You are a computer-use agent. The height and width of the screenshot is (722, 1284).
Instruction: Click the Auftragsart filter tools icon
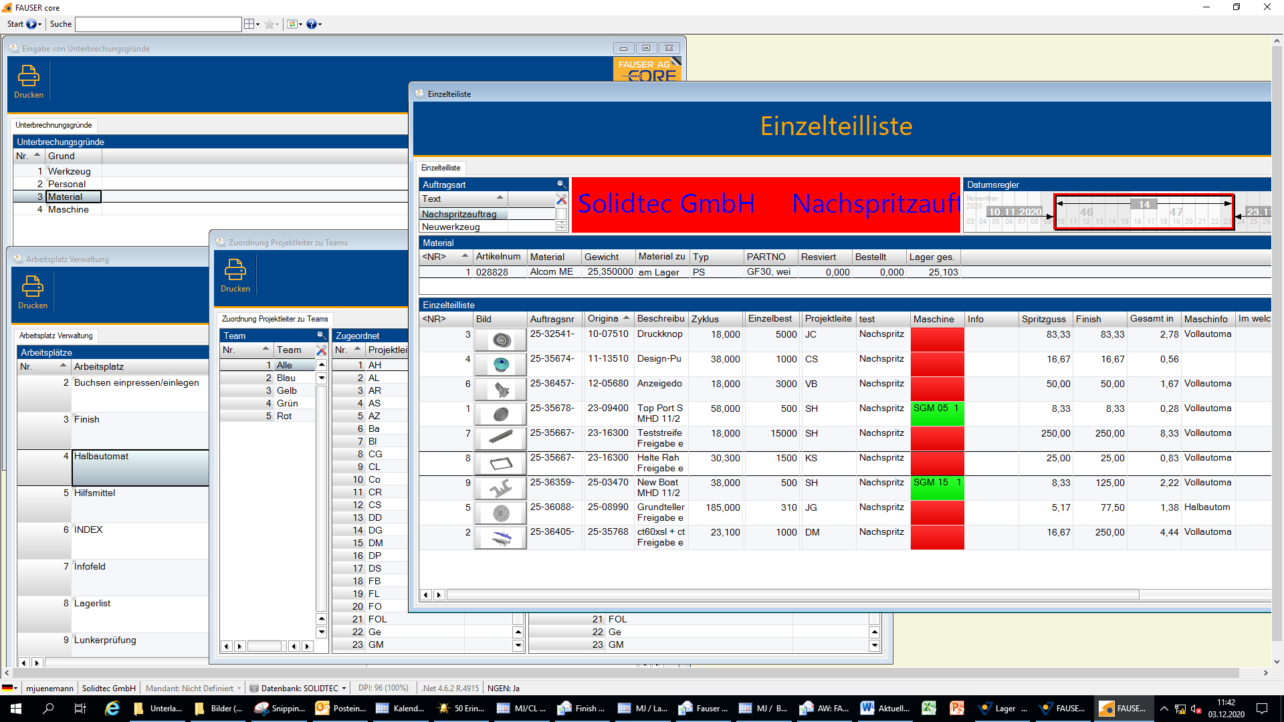click(561, 199)
